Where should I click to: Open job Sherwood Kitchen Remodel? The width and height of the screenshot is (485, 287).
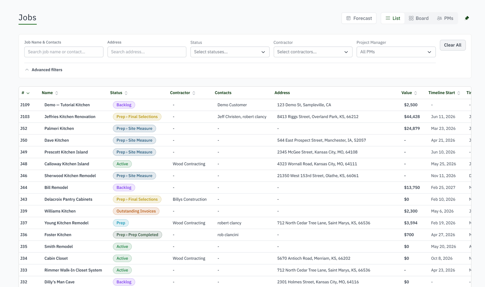(x=70, y=176)
